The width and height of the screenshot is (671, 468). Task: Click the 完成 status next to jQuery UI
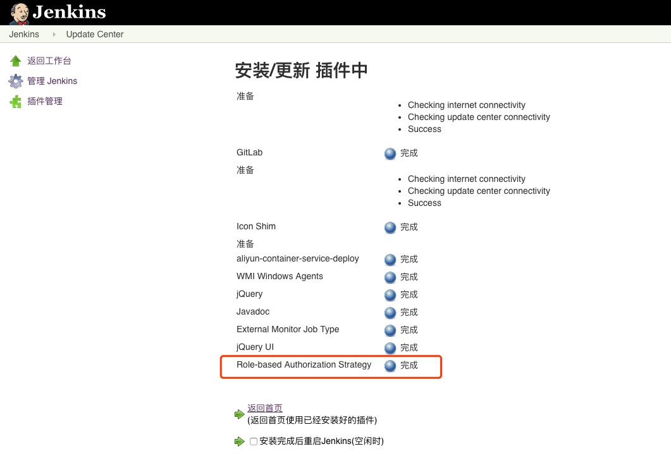click(409, 347)
